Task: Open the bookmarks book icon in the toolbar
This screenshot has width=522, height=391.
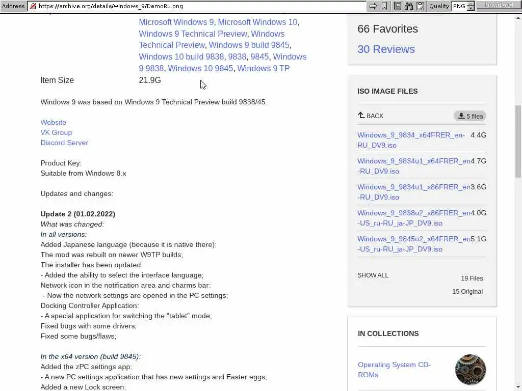Action: pyautogui.click(x=398, y=6)
